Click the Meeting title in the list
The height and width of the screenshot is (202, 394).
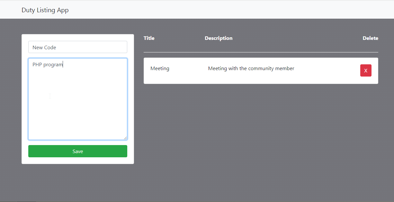pos(160,68)
